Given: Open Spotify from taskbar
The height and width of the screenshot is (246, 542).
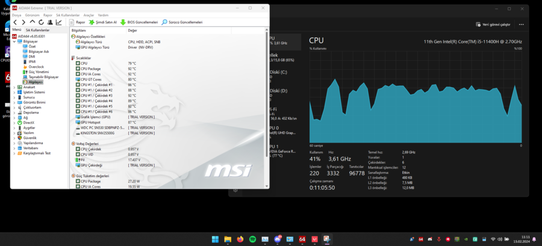Looking at the screenshot, I should coord(253,239).
